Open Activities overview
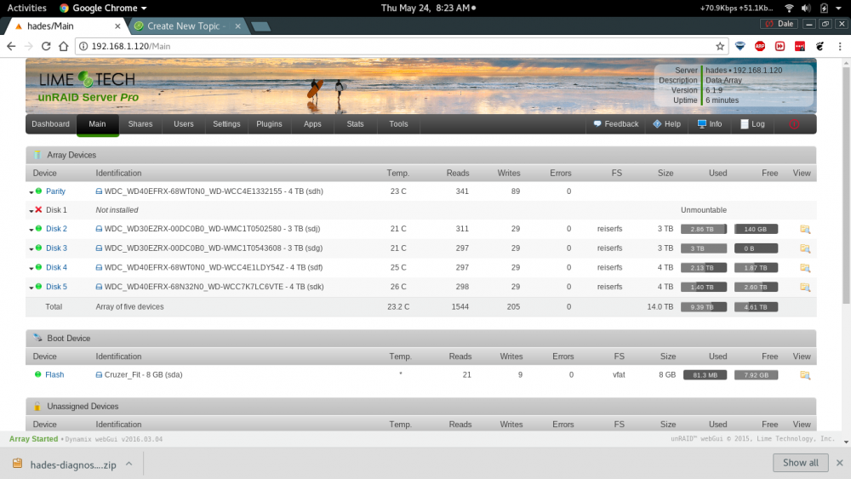 (x=26, y=9)
